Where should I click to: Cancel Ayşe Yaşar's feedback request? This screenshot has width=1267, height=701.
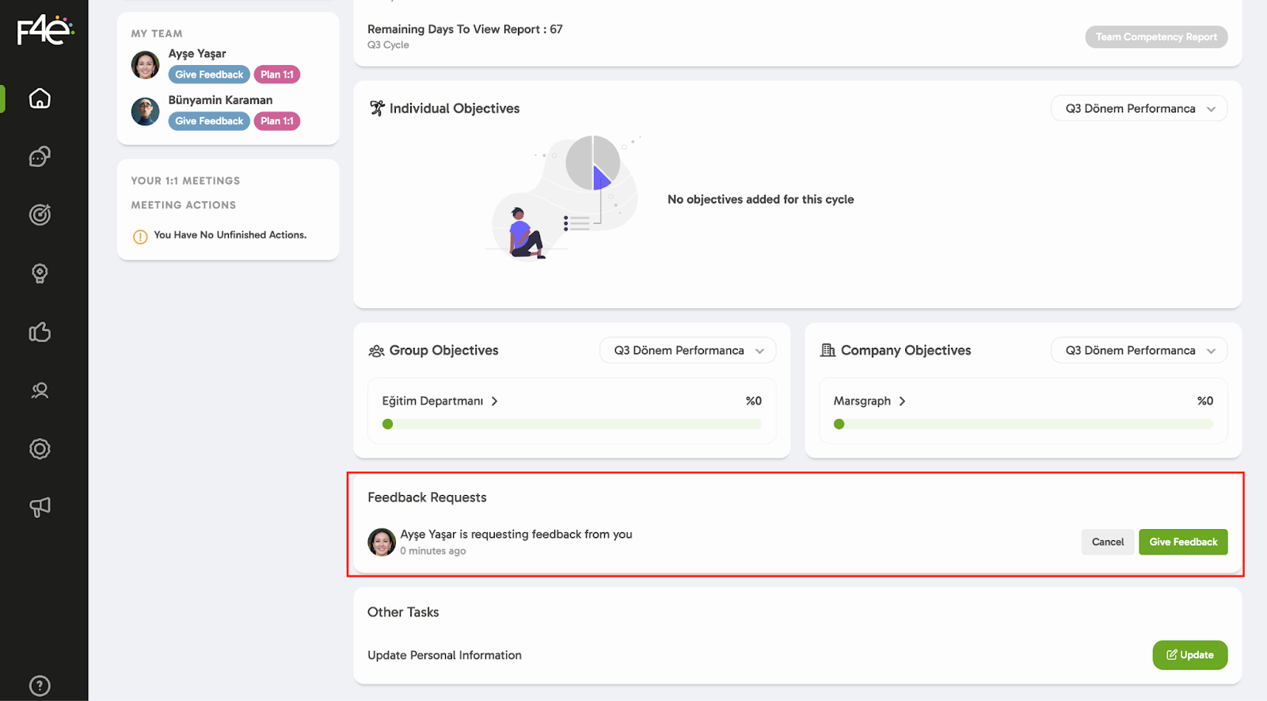coord(1107,542)
